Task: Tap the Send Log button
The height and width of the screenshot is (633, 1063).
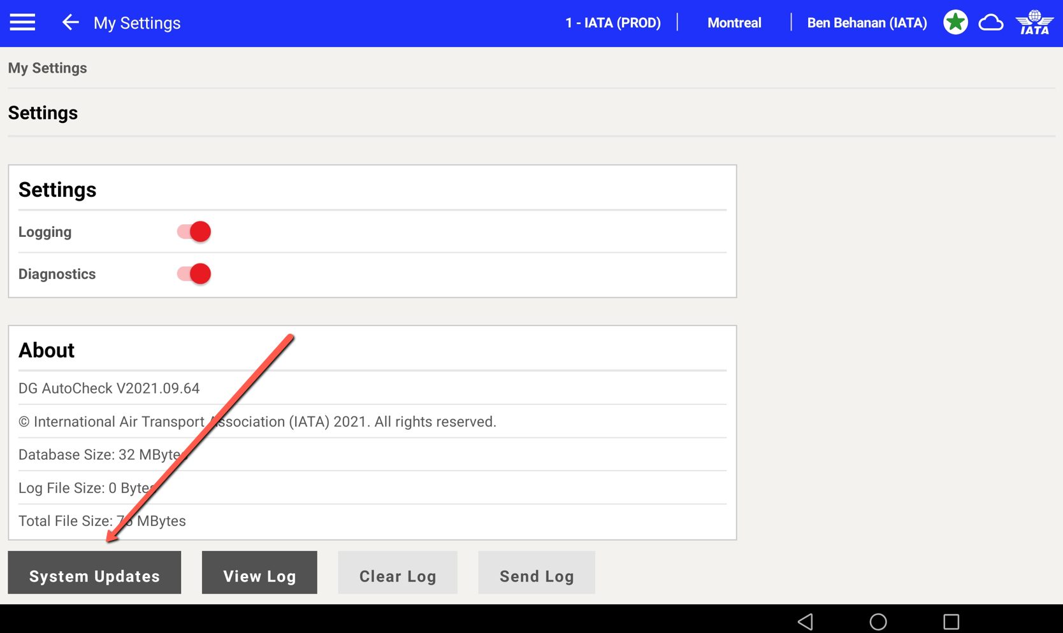Action: click(537, 573)
